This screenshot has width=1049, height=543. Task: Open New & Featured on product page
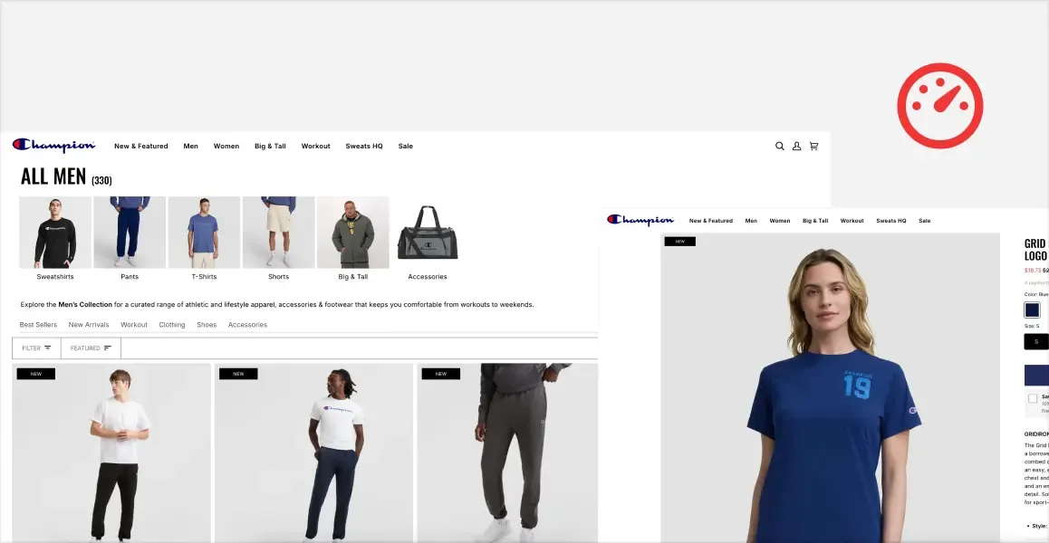tap(710, 221)
